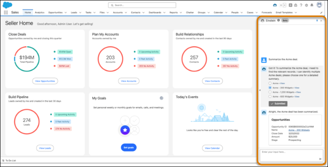328x167 pixels.
Task: Send message with arrow icon
Action: click(320, 159)
